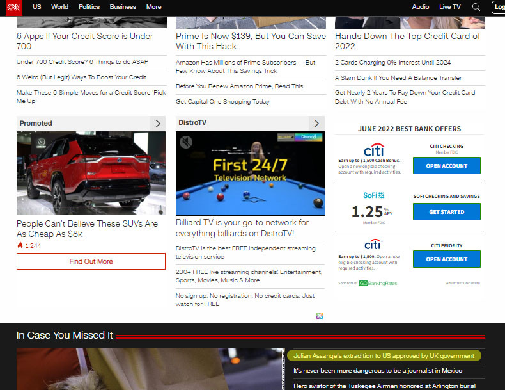The width and height of the screenshot is (505, 390).
Task: Open 'DistroTV is the best FREE' link
Action: coord(245,252)
